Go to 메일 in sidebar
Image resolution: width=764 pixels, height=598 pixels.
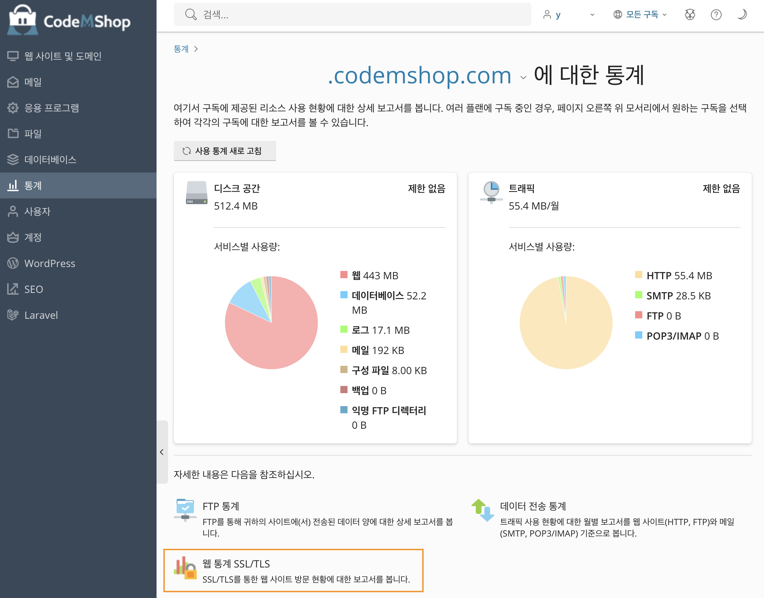tap(33, 82)
